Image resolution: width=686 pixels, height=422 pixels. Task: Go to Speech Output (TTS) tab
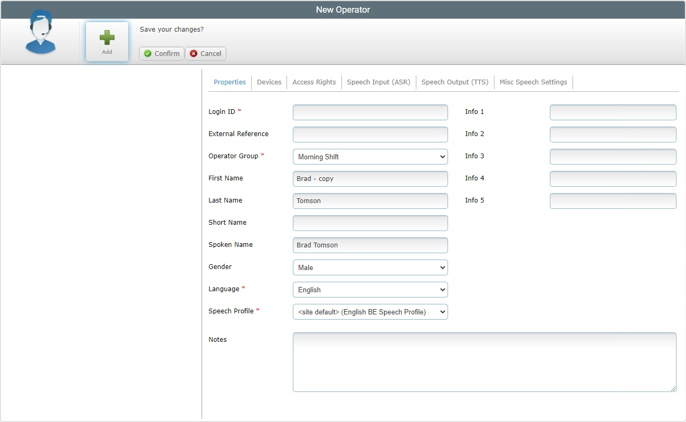(x=455, y=82)
